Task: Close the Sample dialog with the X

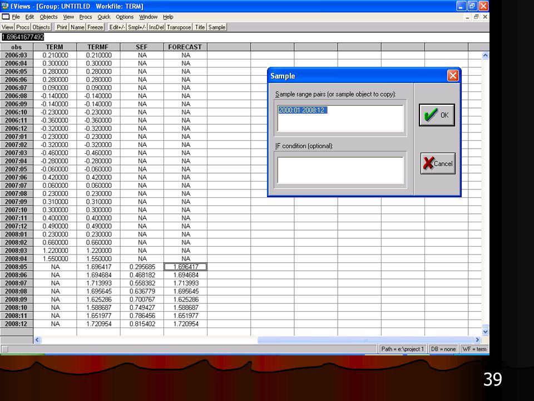Action: point(453,75)
